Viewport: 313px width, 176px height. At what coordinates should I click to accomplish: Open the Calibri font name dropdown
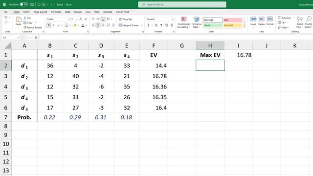(68, 19)
